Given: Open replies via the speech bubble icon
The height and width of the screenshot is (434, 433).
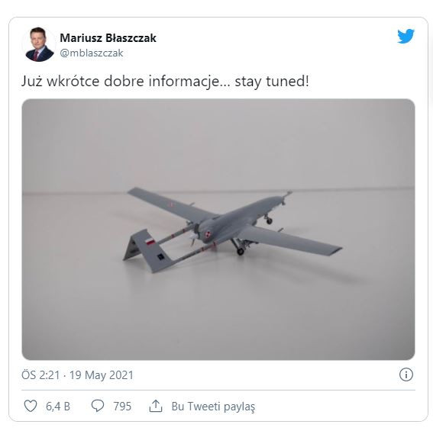Looking at the screenshot, I should 98,406.
